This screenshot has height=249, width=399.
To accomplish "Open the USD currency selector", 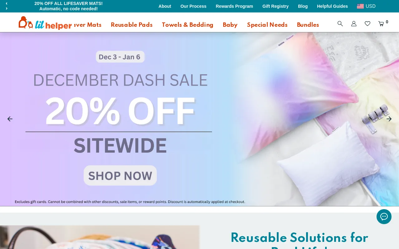I will pyautogui.click(x=366, y=6).
